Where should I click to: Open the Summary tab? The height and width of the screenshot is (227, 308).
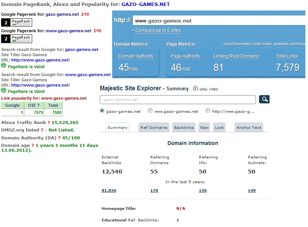coord(117,127)
